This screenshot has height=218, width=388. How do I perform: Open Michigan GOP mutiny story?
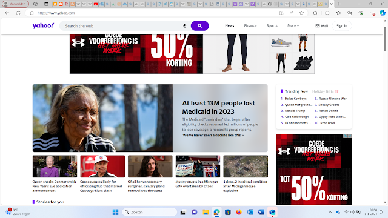tap(198, 172)
